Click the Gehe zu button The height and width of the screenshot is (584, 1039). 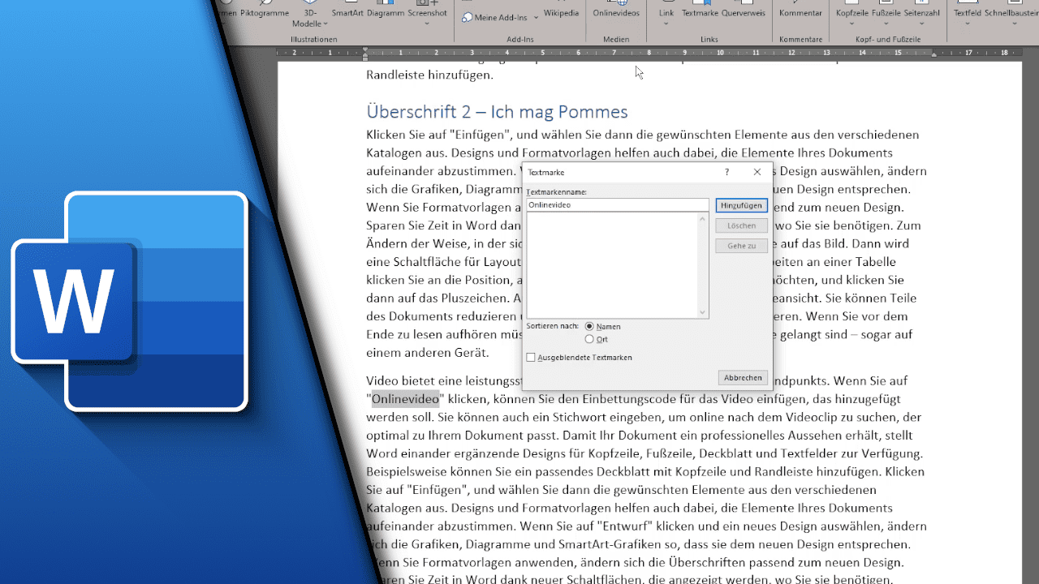coord(741,246)
